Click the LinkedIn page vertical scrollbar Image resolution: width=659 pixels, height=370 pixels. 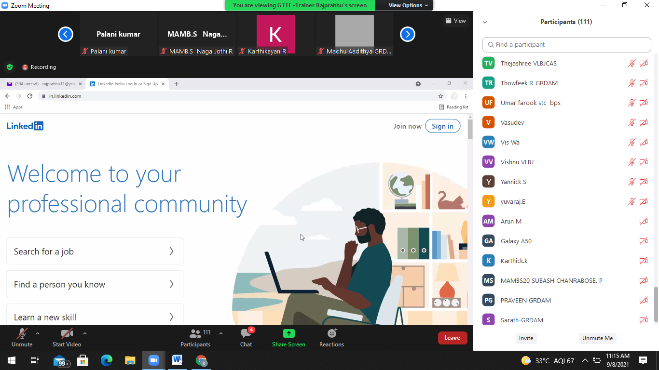coord(470,129)
